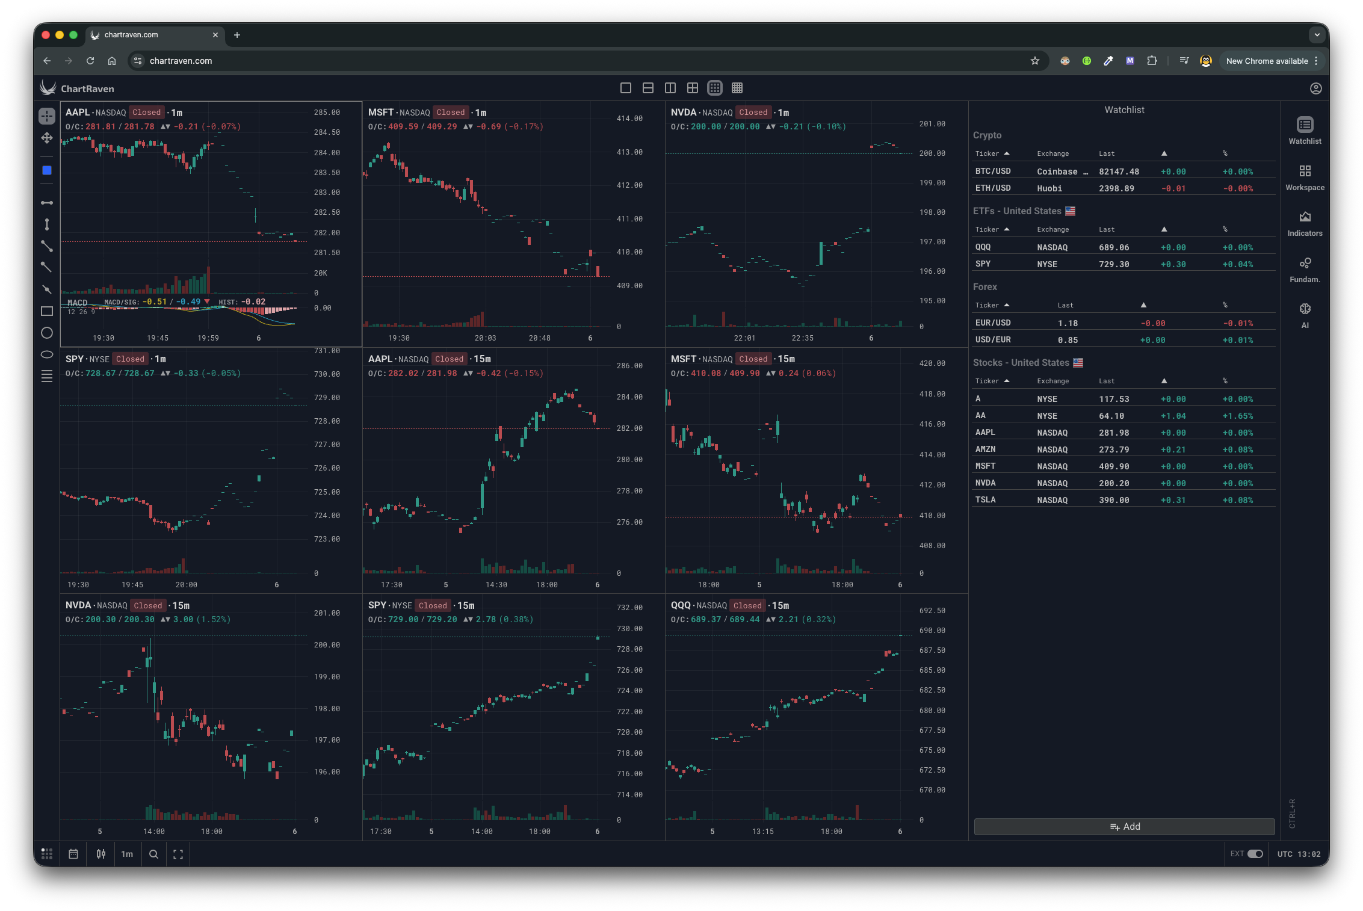Open the user account icon
The width and height of the screenshot is (1363, 911).
pos(1316,88)
